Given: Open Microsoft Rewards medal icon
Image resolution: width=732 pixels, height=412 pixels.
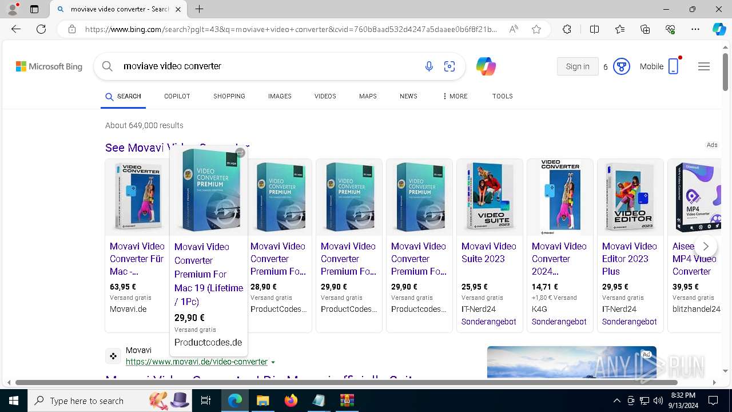Looking at the screenshot, I should (x=622, y=66).
